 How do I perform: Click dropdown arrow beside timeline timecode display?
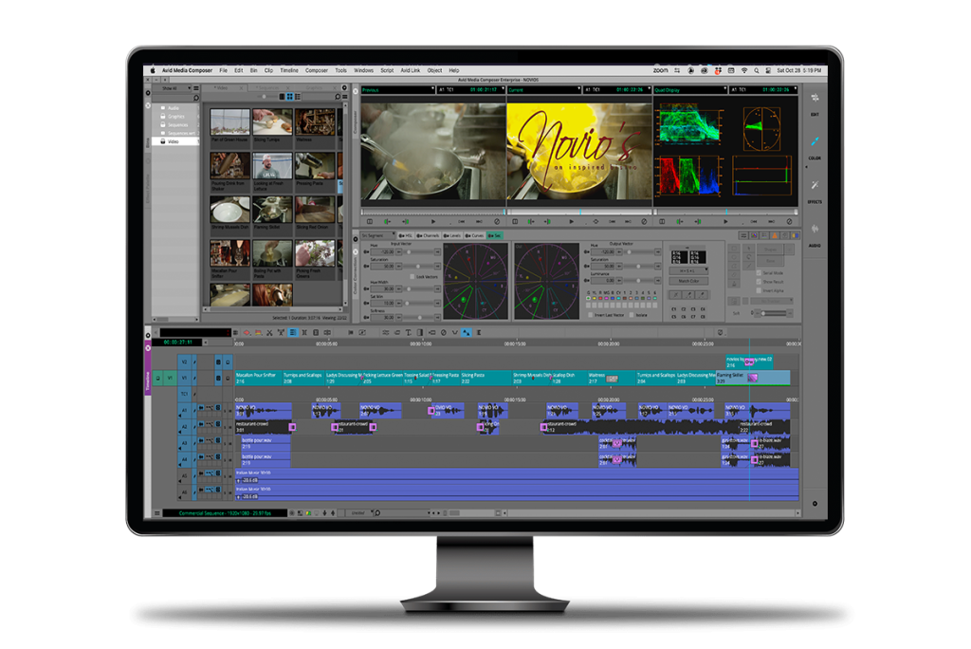[x=206, y=343]
